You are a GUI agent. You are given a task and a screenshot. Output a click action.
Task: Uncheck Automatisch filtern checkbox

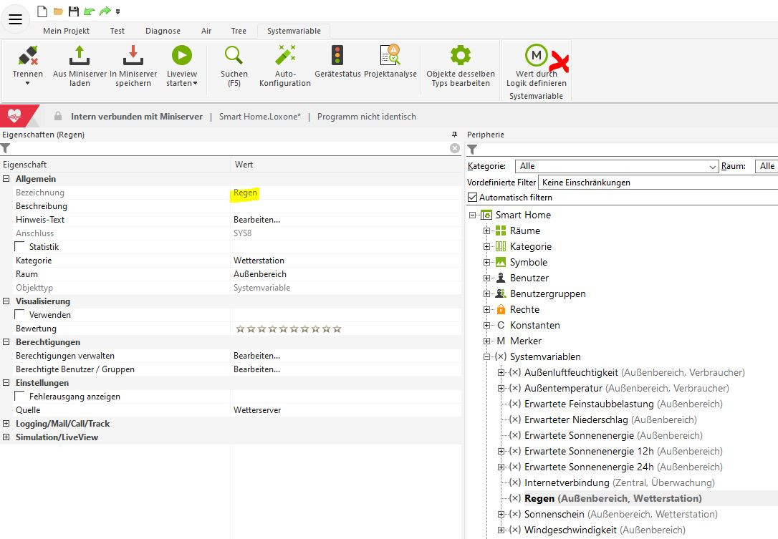pos(472,198)
